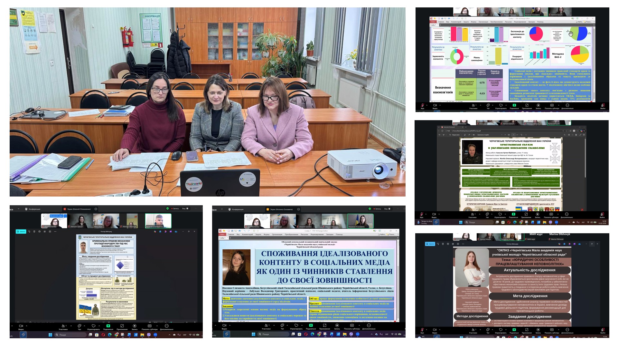
Task: Click Дополнительно ellipsis icon in Опанасенко's screen-share window
Action: coord(166,326)
